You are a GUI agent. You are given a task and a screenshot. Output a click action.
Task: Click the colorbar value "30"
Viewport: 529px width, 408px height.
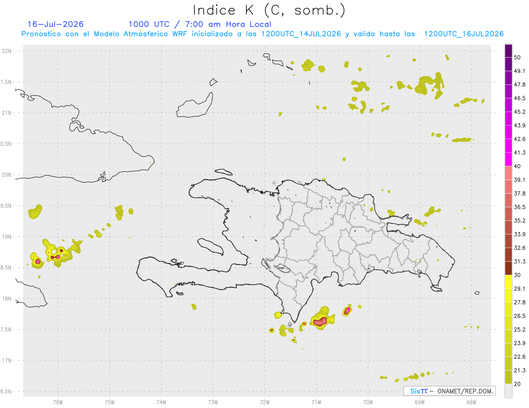[518, 275]
